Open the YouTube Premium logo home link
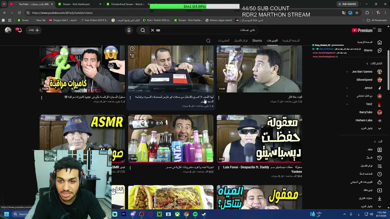This screenshot has width=390, height=219. (362, 30)
